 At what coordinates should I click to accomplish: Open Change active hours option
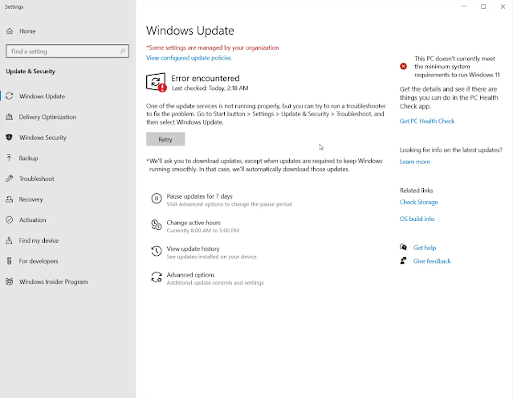pyautogui.click(x=195, y=226)
